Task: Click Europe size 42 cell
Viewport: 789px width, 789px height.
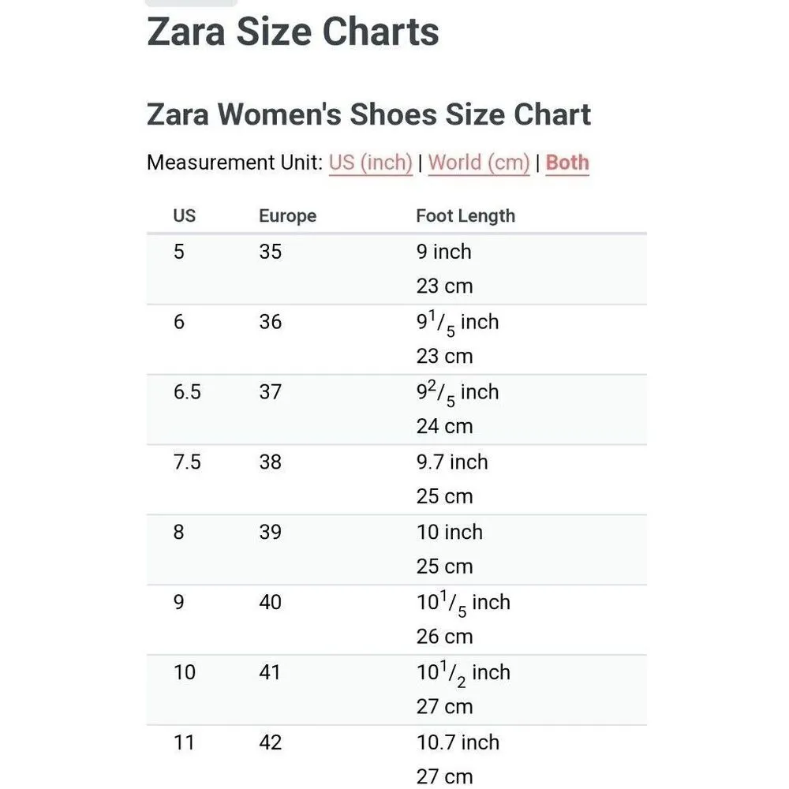Action: tap(271, 743)
